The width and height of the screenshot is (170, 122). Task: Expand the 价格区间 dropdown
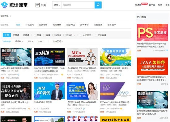coord(58,41)
